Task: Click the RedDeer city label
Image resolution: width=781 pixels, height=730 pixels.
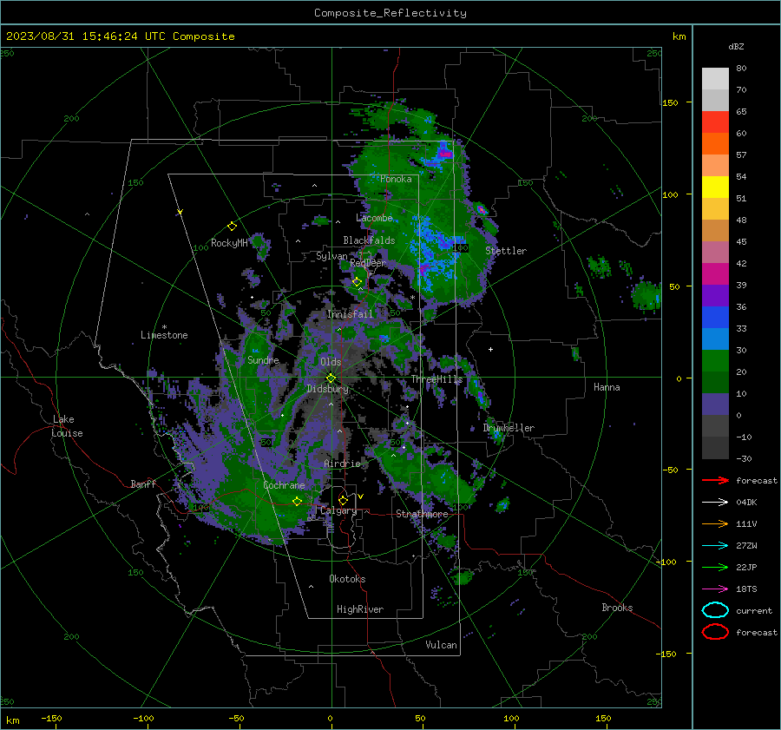Action: 368,263
